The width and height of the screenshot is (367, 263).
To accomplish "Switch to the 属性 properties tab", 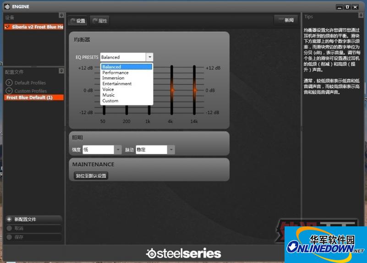I will click(100, 21).
